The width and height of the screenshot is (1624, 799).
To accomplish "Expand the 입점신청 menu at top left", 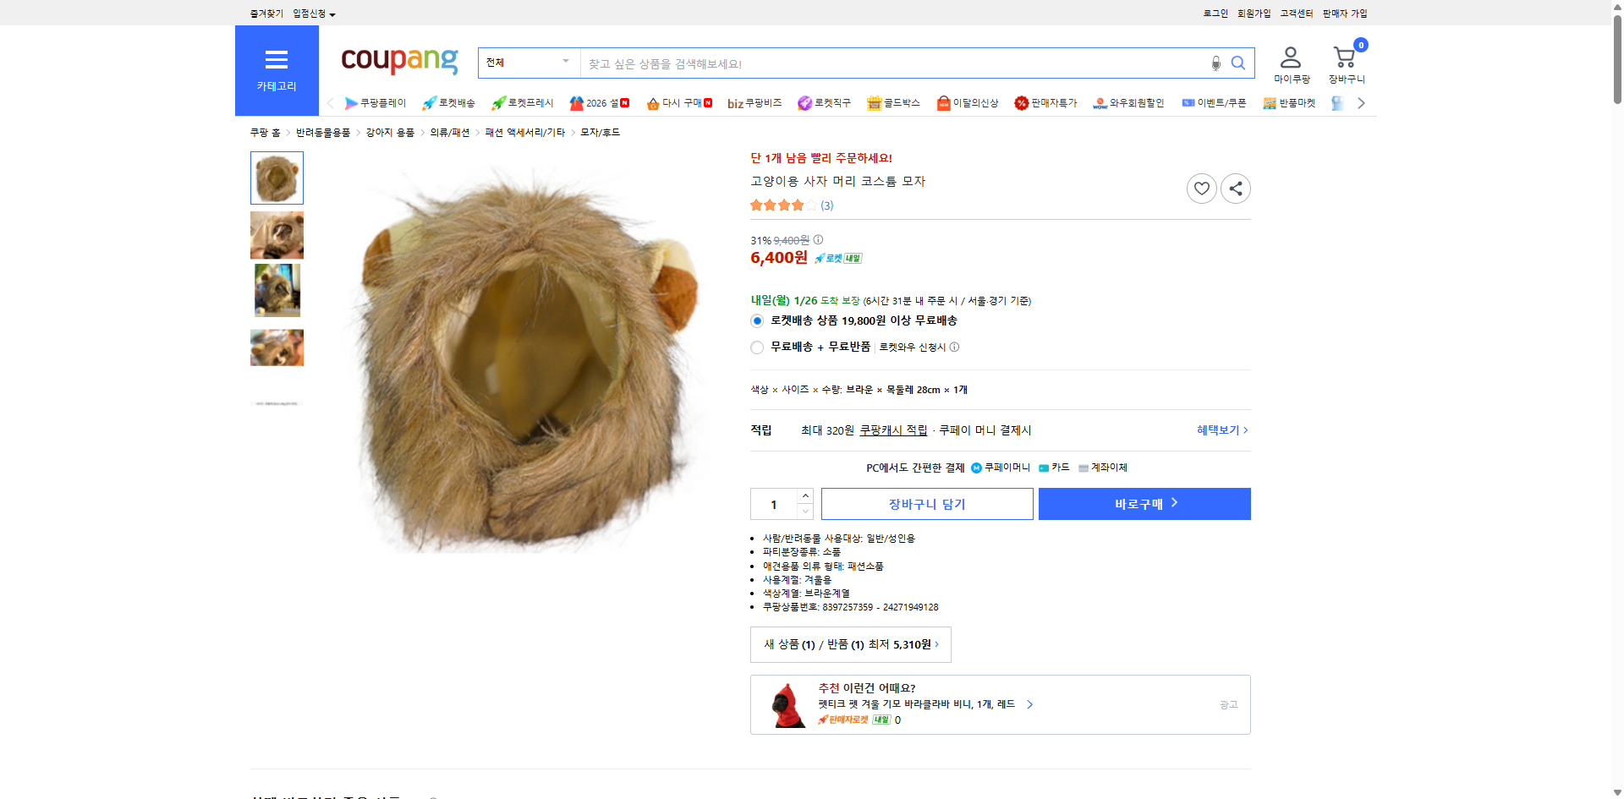I will click(x=310, y=13).
